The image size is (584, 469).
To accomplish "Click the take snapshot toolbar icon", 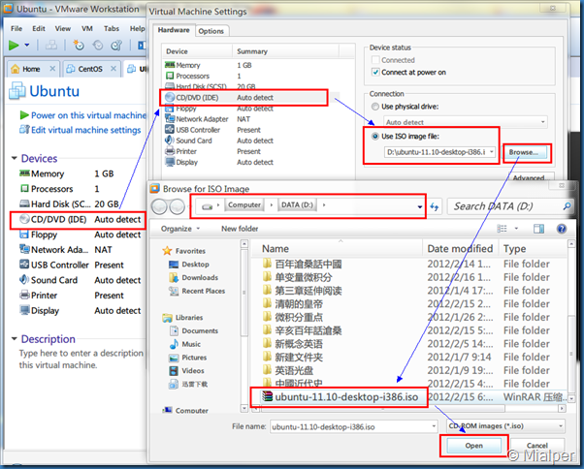I will coord(79,46).
